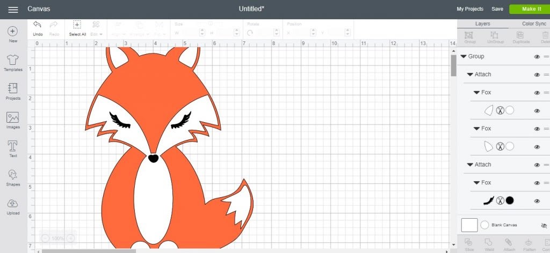Click white color swatch of first Fox layer

510,110
